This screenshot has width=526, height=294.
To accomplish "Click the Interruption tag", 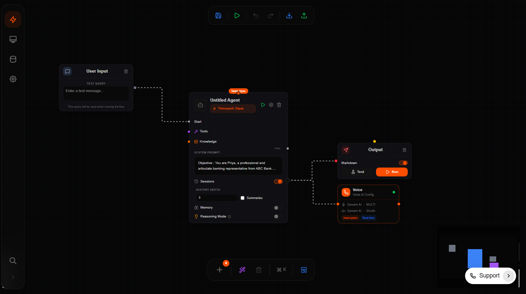I will click(351, 218).
